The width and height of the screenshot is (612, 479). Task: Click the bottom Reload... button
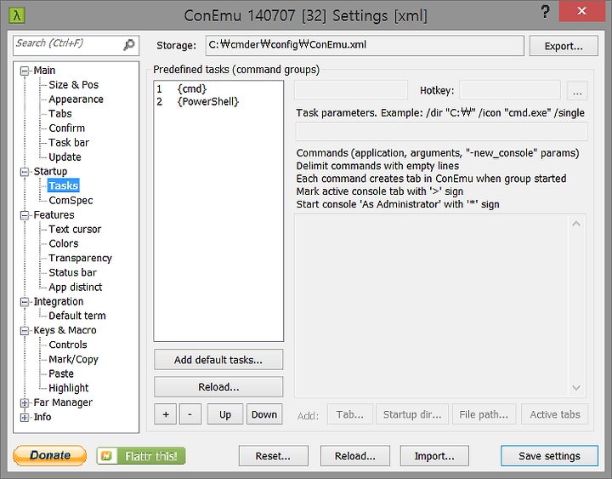(x=355, y=456)
